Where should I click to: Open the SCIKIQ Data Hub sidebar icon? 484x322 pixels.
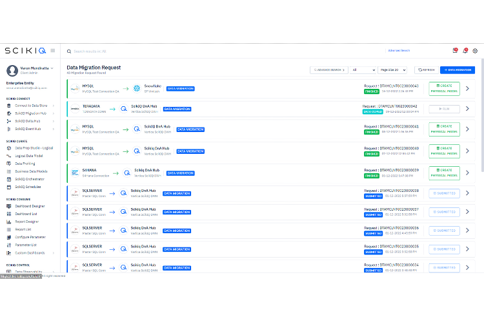pos(9,121)
